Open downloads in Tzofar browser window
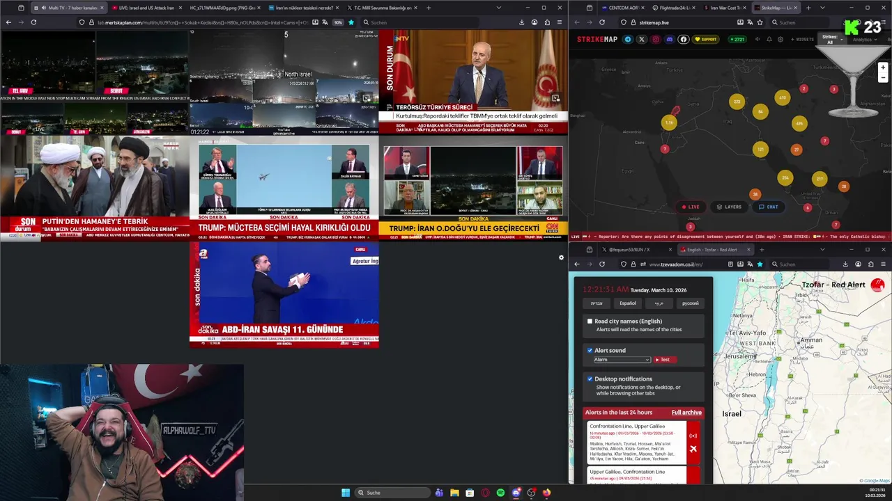 point(845,264)
